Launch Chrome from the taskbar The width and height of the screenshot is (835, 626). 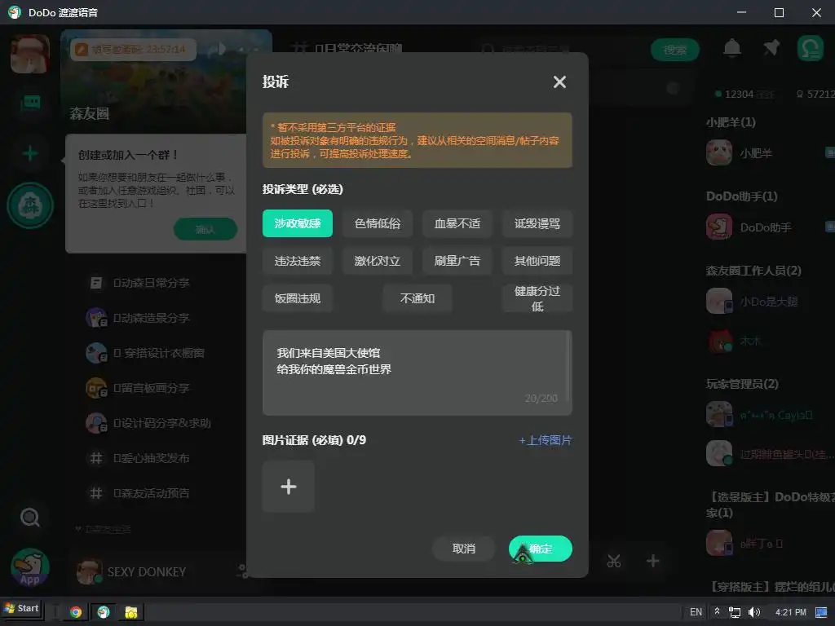(x=76, y=612)
